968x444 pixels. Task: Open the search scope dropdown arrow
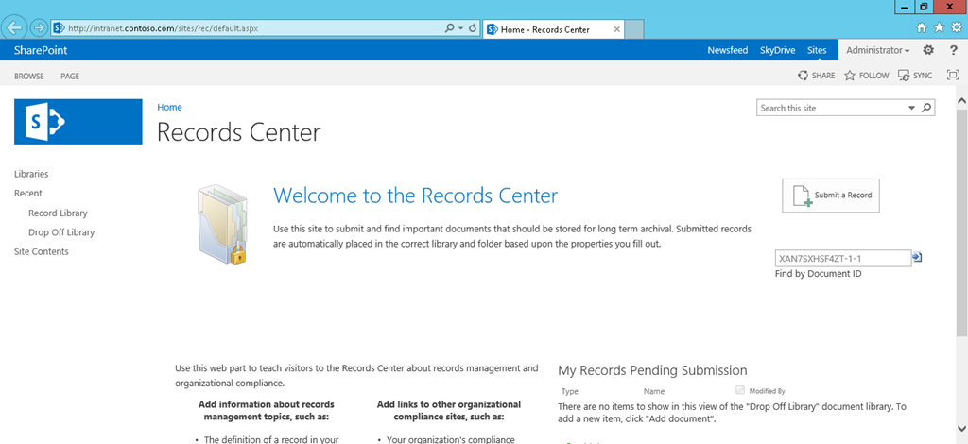click(x=912, y=108)
